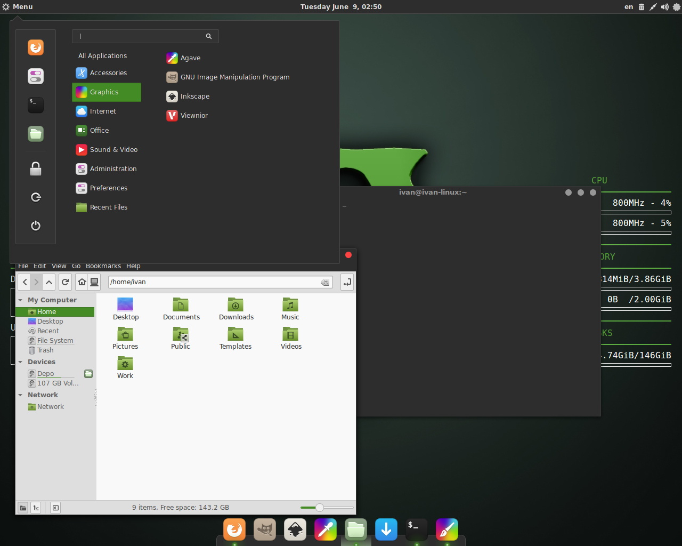
Task: Open the volume control in the panel
Action: [x=665, y=7]
